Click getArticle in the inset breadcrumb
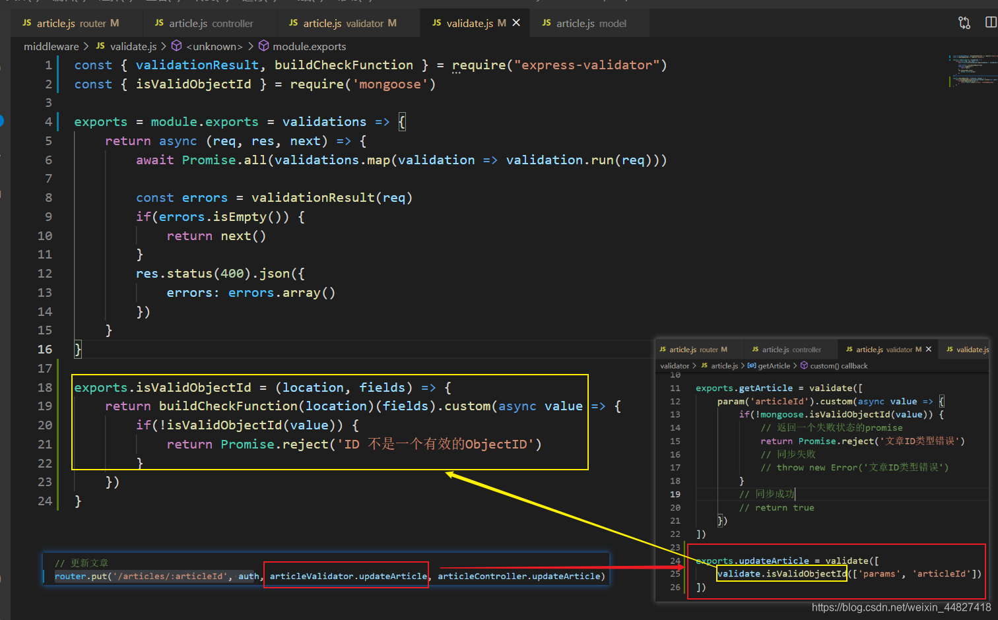 774,366
